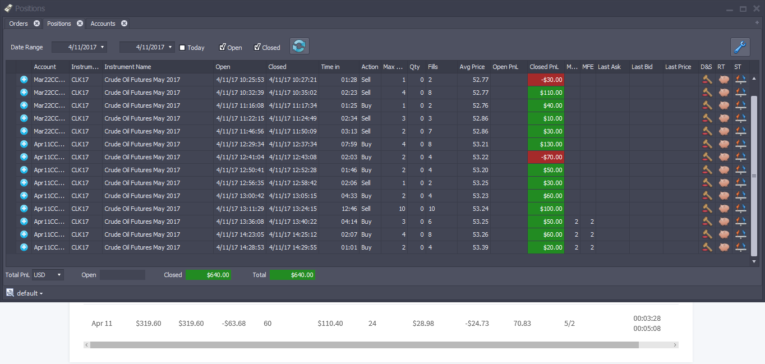The width and height of the screenshot is (765, 364).
Task: Click the piggy bank RT icon for -$70.00 row
Action: tap(724, 157)
